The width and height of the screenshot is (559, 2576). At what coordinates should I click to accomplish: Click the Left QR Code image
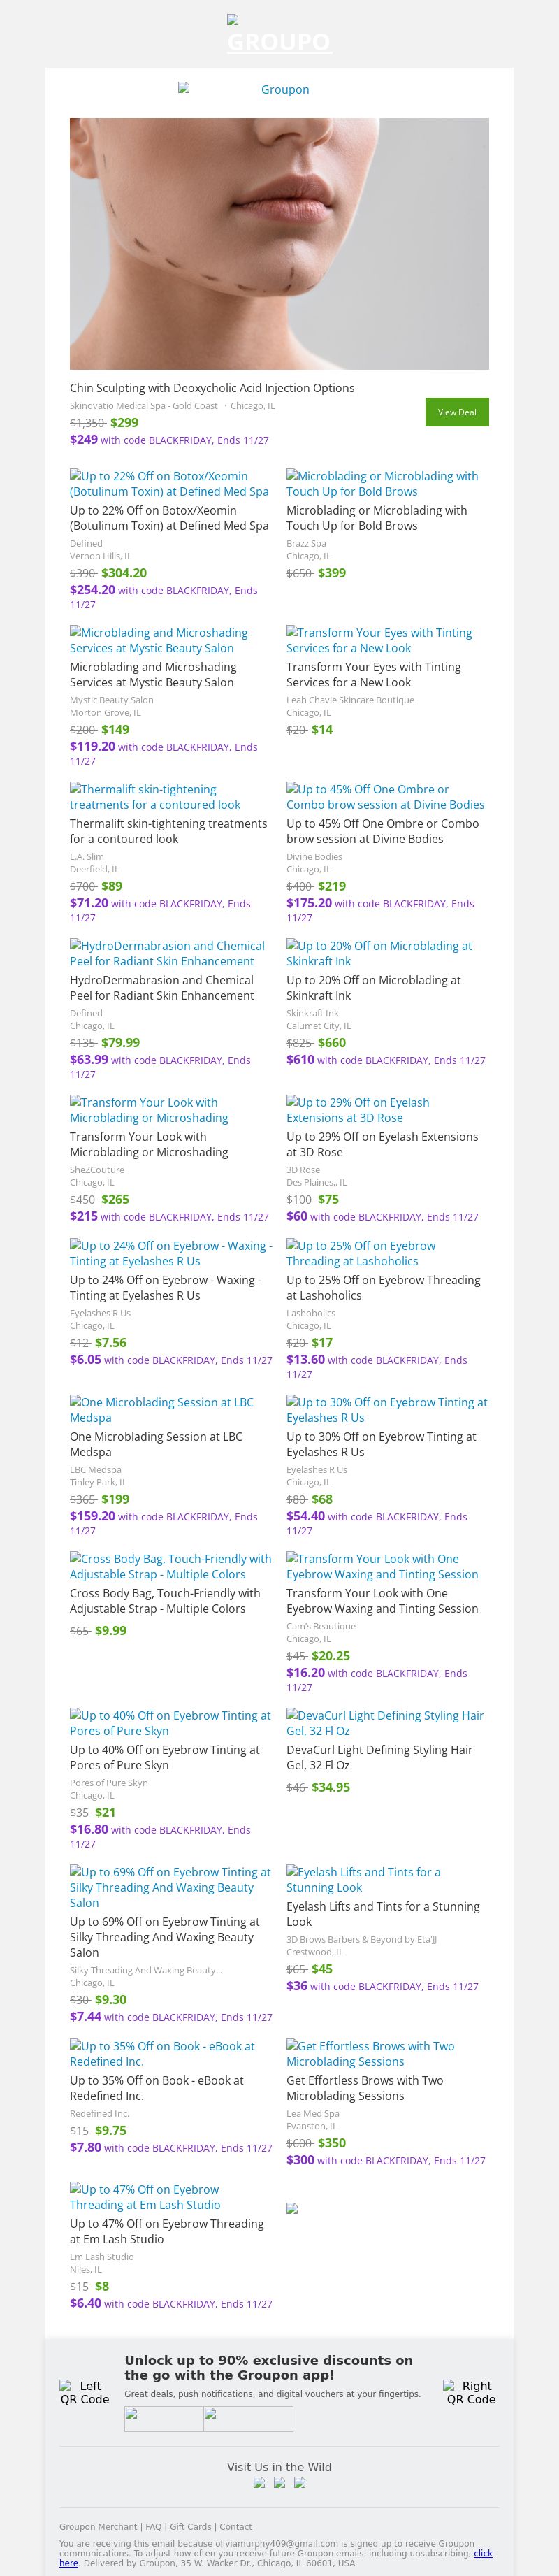tap(85, 2392)
